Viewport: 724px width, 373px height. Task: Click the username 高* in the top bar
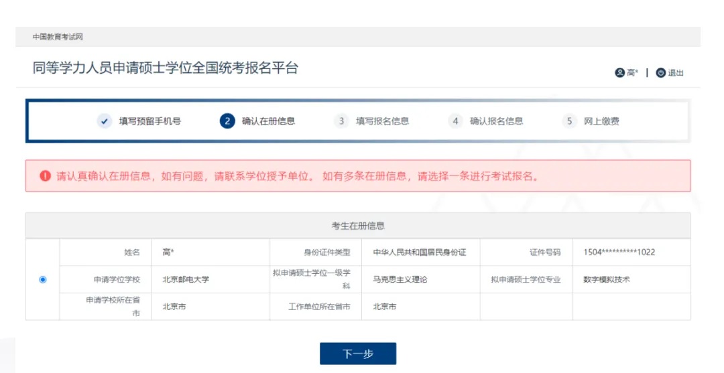pyautogui.click(x=632, y=73)
